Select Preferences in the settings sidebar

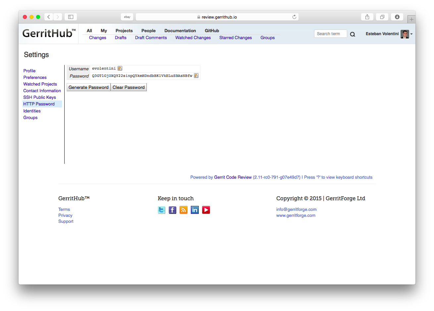point(35,77)
